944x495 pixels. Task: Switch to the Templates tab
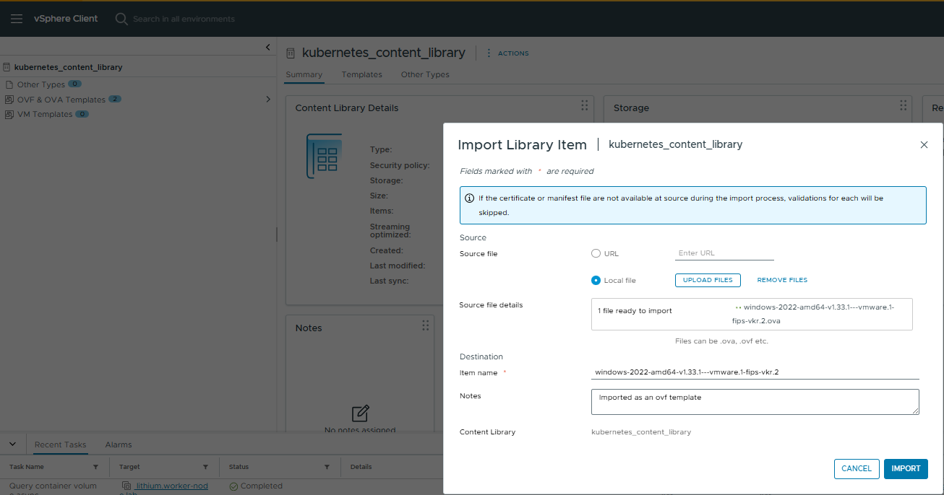[x=361, y=74]
